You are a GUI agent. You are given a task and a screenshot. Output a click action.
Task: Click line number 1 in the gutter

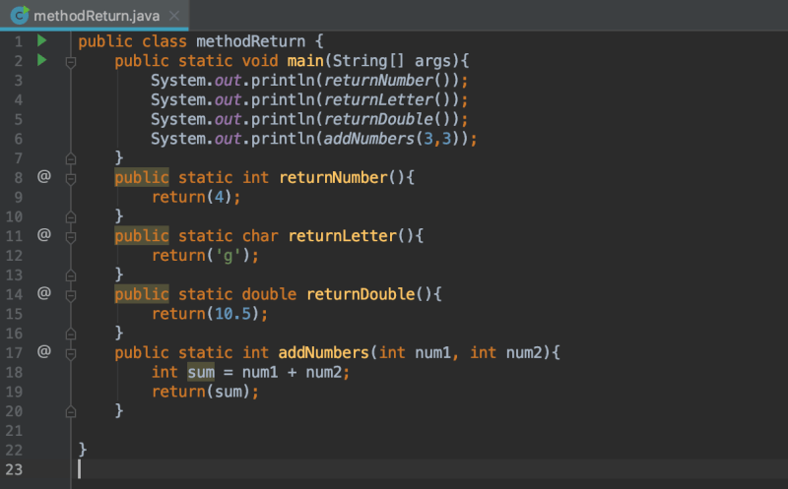(x=19, y=41)
